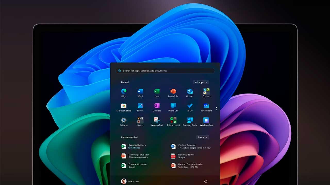330x185 pixels.
Task: Click the power button icon
Action: coord(206,181)
